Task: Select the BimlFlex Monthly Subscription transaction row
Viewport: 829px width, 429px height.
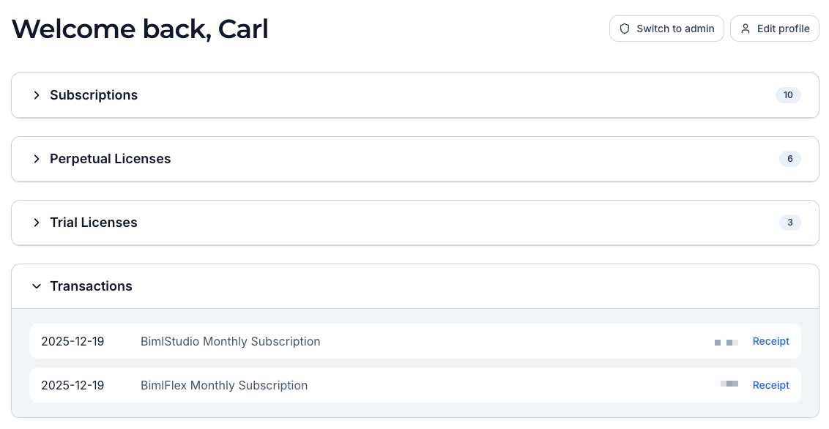Action: [x=366, y=385]
